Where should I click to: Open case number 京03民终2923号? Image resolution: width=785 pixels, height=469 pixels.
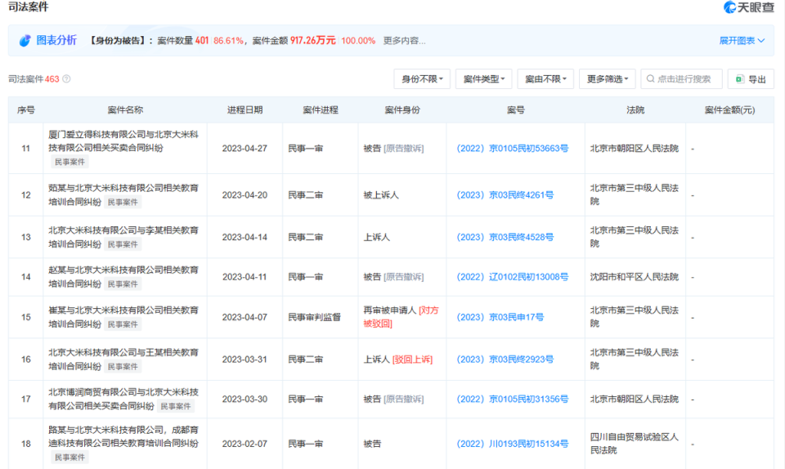[x=505, y=360]
